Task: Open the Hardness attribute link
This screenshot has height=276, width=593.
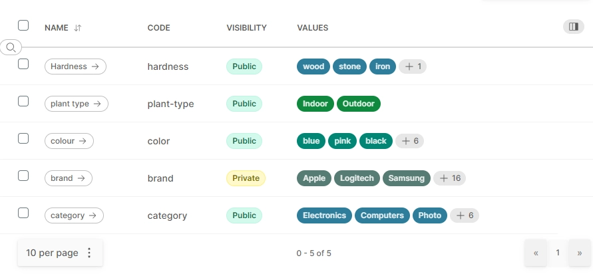Action: (x=75, y=67)
